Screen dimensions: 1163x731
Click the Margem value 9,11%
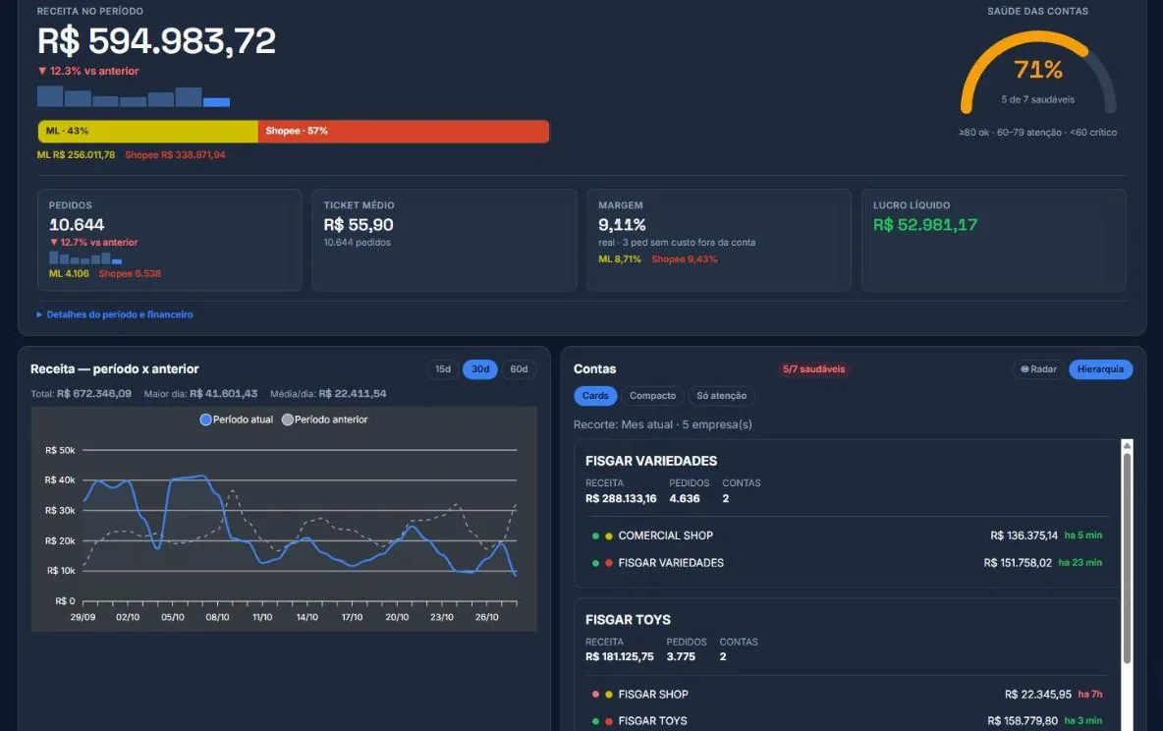click(x=622, y=224)
